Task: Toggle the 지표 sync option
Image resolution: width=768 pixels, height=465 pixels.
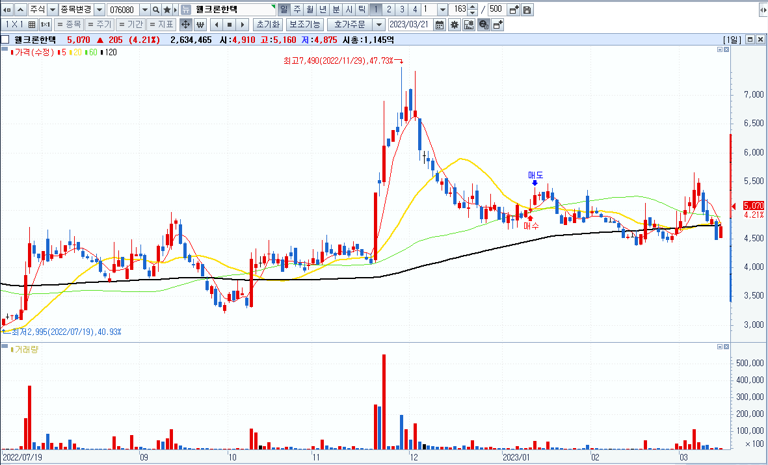Action: click(x=161, y=25)
